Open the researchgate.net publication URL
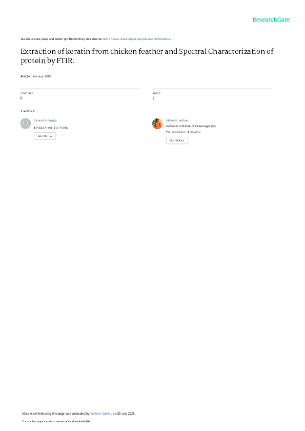 137,39
